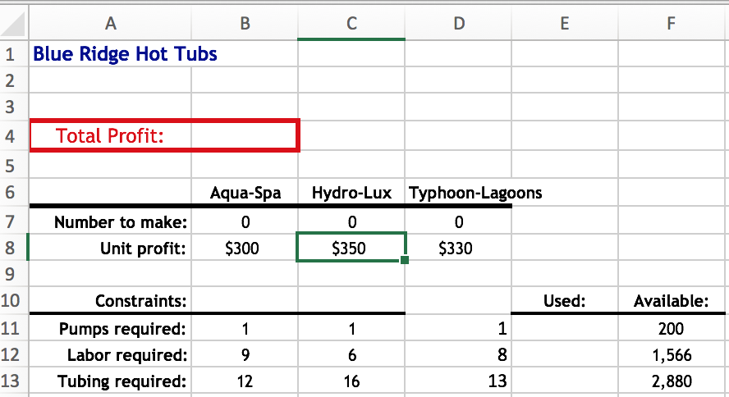Select the labor value 6 cell
This screenshot has width=729, height=397.
click(x=351, y=355)
